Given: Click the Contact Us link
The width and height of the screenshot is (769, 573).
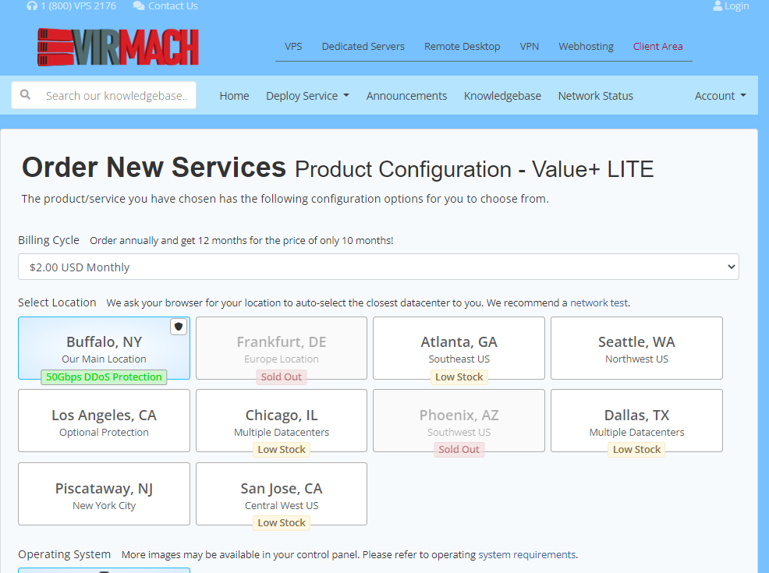Looking at the screenshot, I should (172, 6).
